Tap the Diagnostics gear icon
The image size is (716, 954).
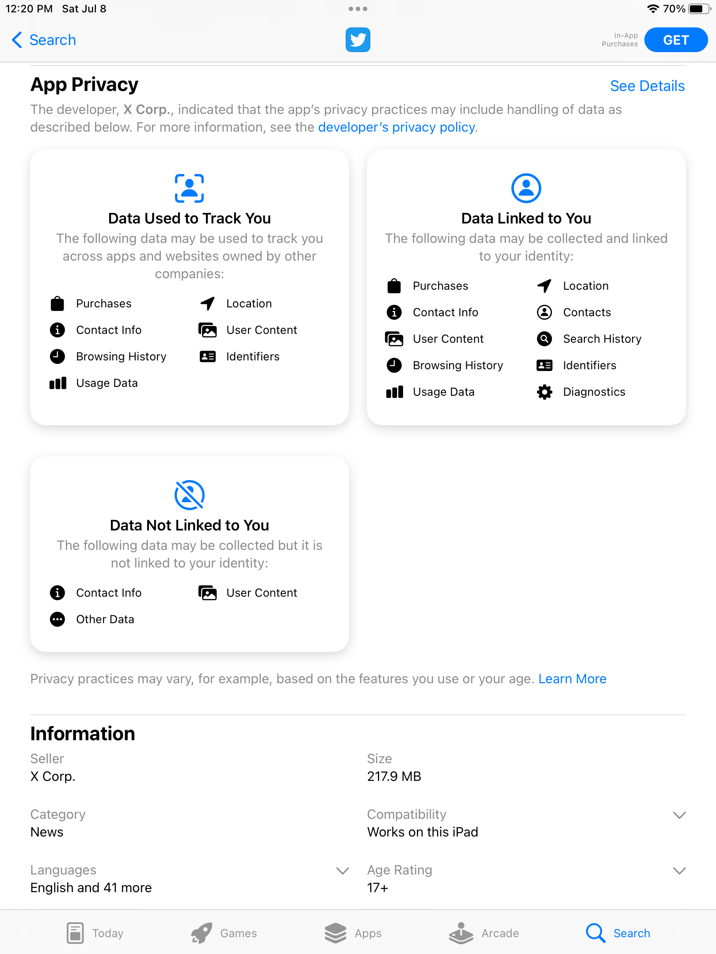[x=545, y=392]
